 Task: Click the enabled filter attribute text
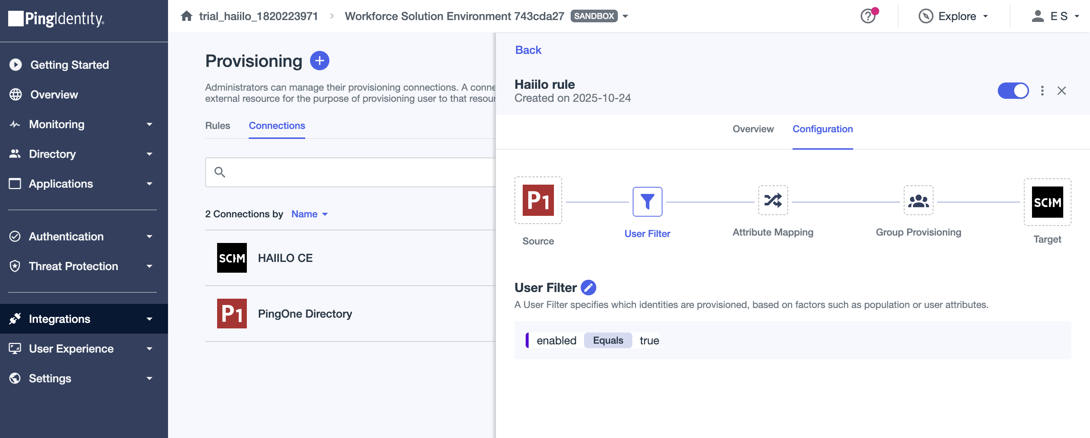point(556,340)
